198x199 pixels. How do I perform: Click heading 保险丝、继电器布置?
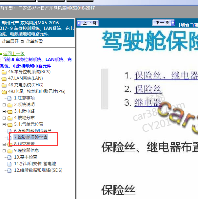[150, 147]
